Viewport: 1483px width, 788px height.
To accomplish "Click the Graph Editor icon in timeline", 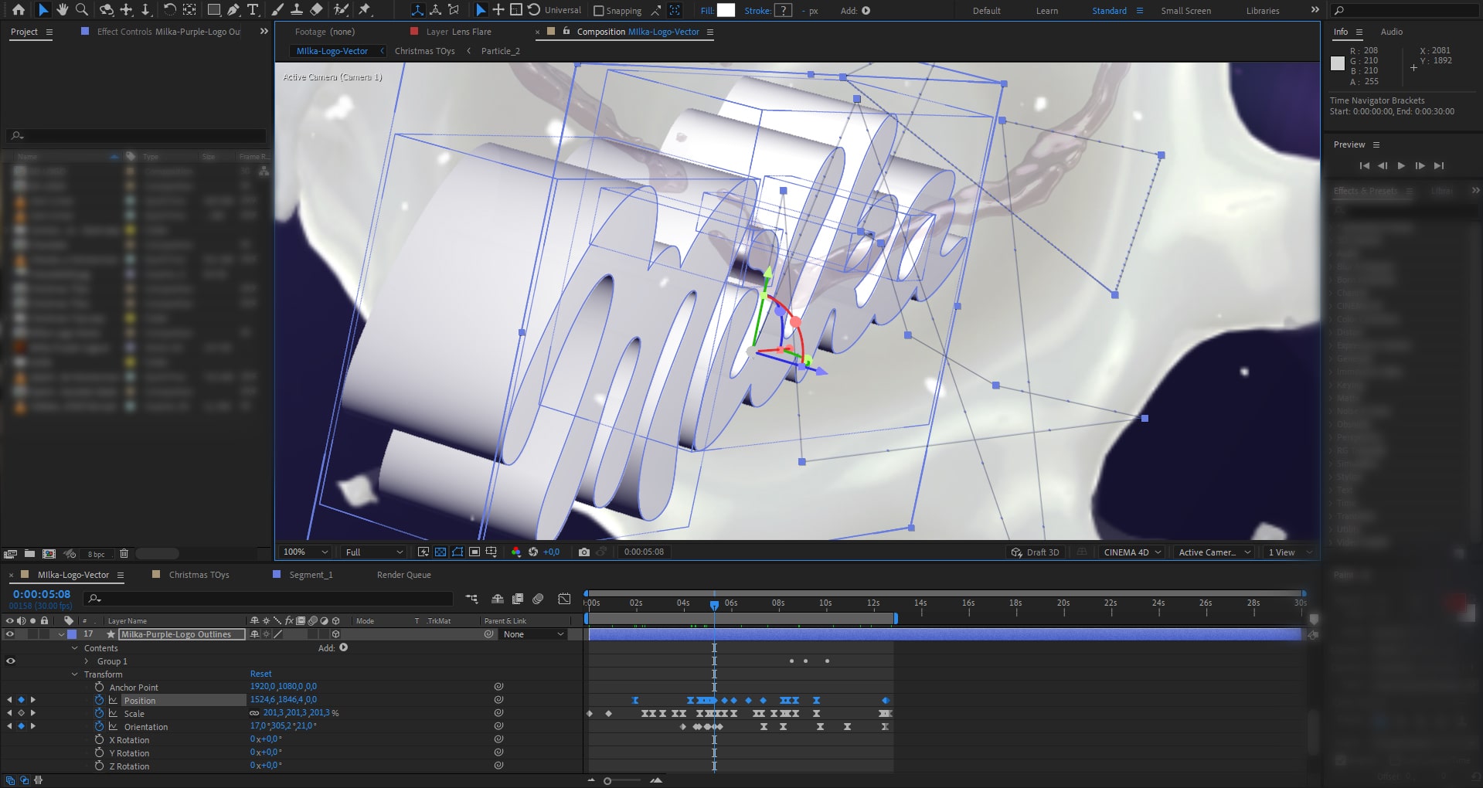I will pyautogui.click(x=565, y=599).
